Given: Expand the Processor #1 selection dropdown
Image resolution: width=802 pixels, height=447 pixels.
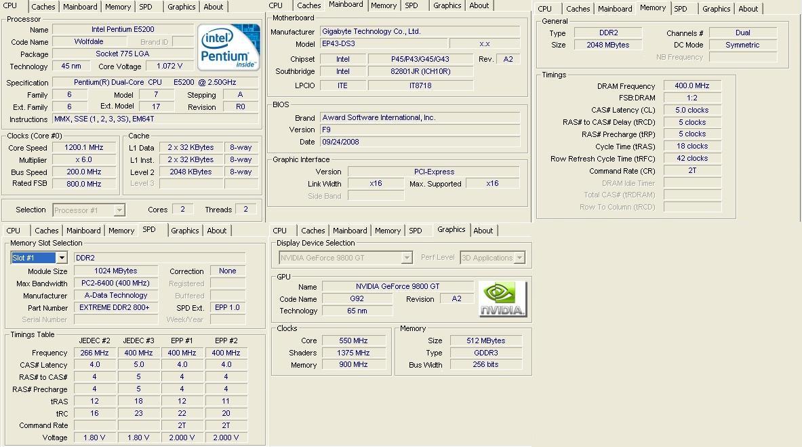Looking at the screenshot, I should 119,210.
